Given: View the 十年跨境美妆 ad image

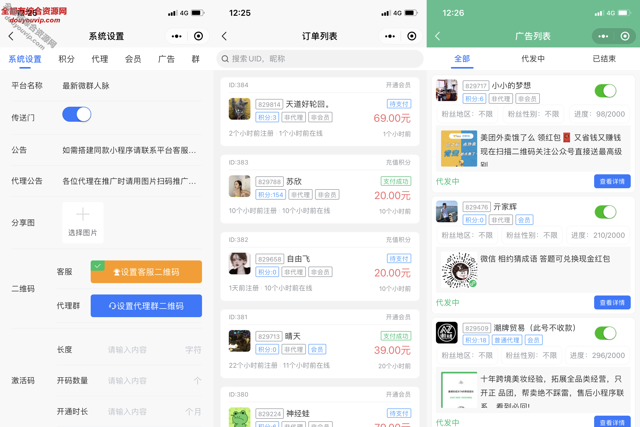Looking at the screenshot, I should (x=459, y=390).
